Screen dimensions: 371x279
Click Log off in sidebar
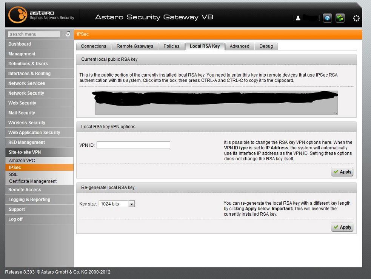pyautogui.click(x=39, y=219)
